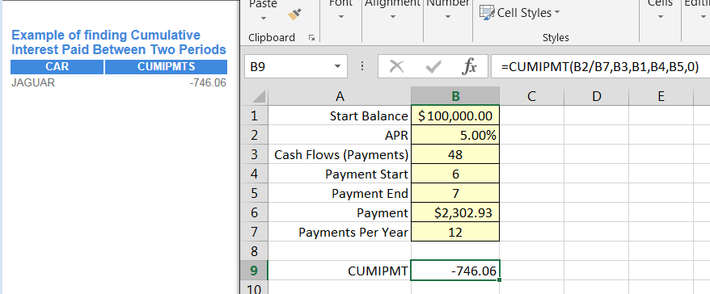Image resolution: width=710 pixels, height=294 pixels.
Task: Select row 1 header
Action: click(x=254, y=115)
